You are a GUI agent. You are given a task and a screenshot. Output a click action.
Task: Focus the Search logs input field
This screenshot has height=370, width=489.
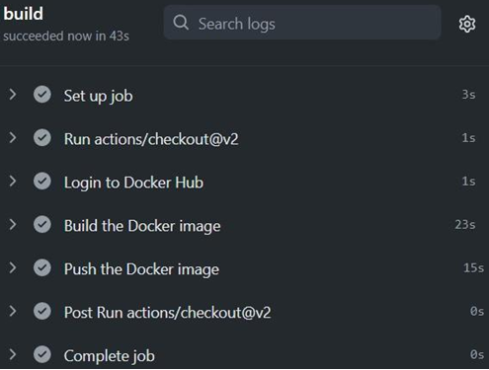click(x=302, y=23)
